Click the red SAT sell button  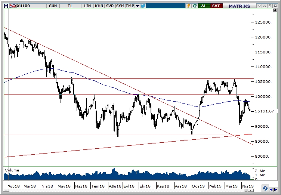(x=216, y=6)
